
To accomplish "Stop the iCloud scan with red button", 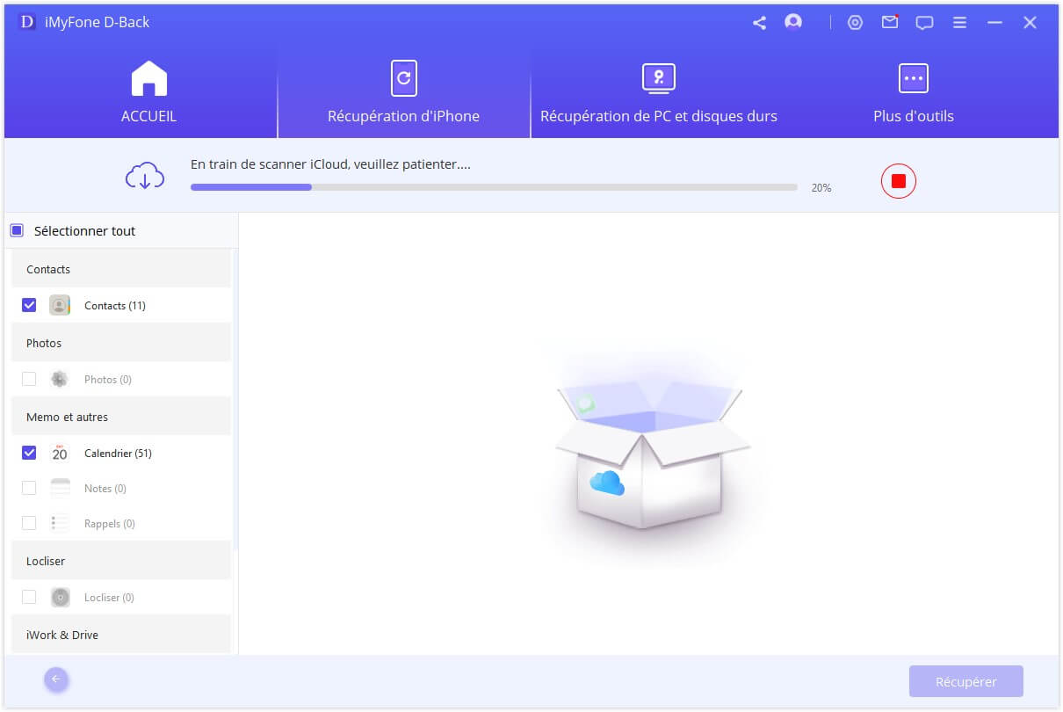I will [x=898, y=181].
